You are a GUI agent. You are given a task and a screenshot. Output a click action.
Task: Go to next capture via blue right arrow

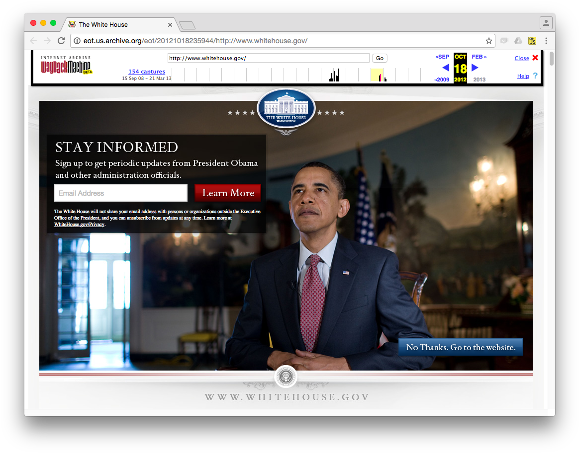point(475,68)
